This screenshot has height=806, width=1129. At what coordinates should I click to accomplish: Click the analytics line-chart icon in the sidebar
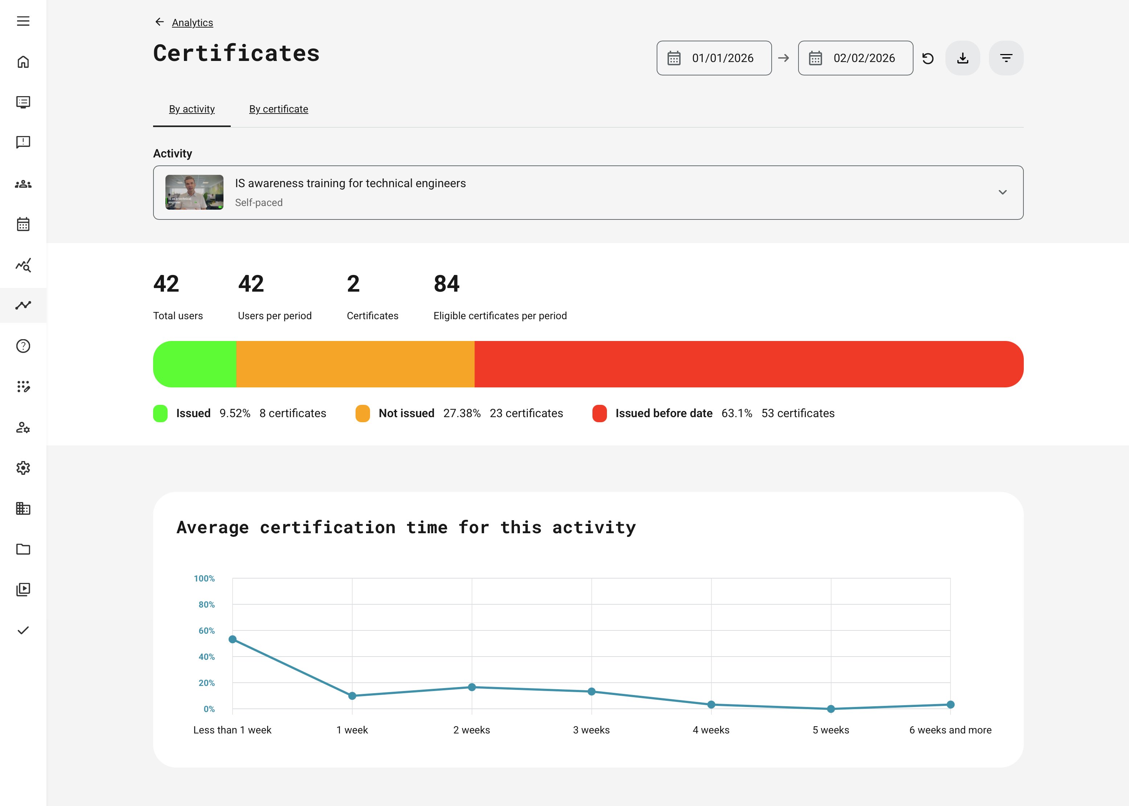(23, 306)
